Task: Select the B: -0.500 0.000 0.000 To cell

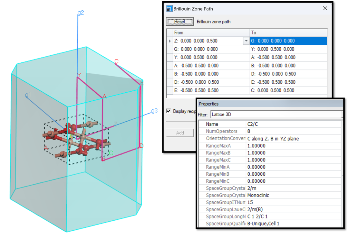Action: (x=288, y=66)
